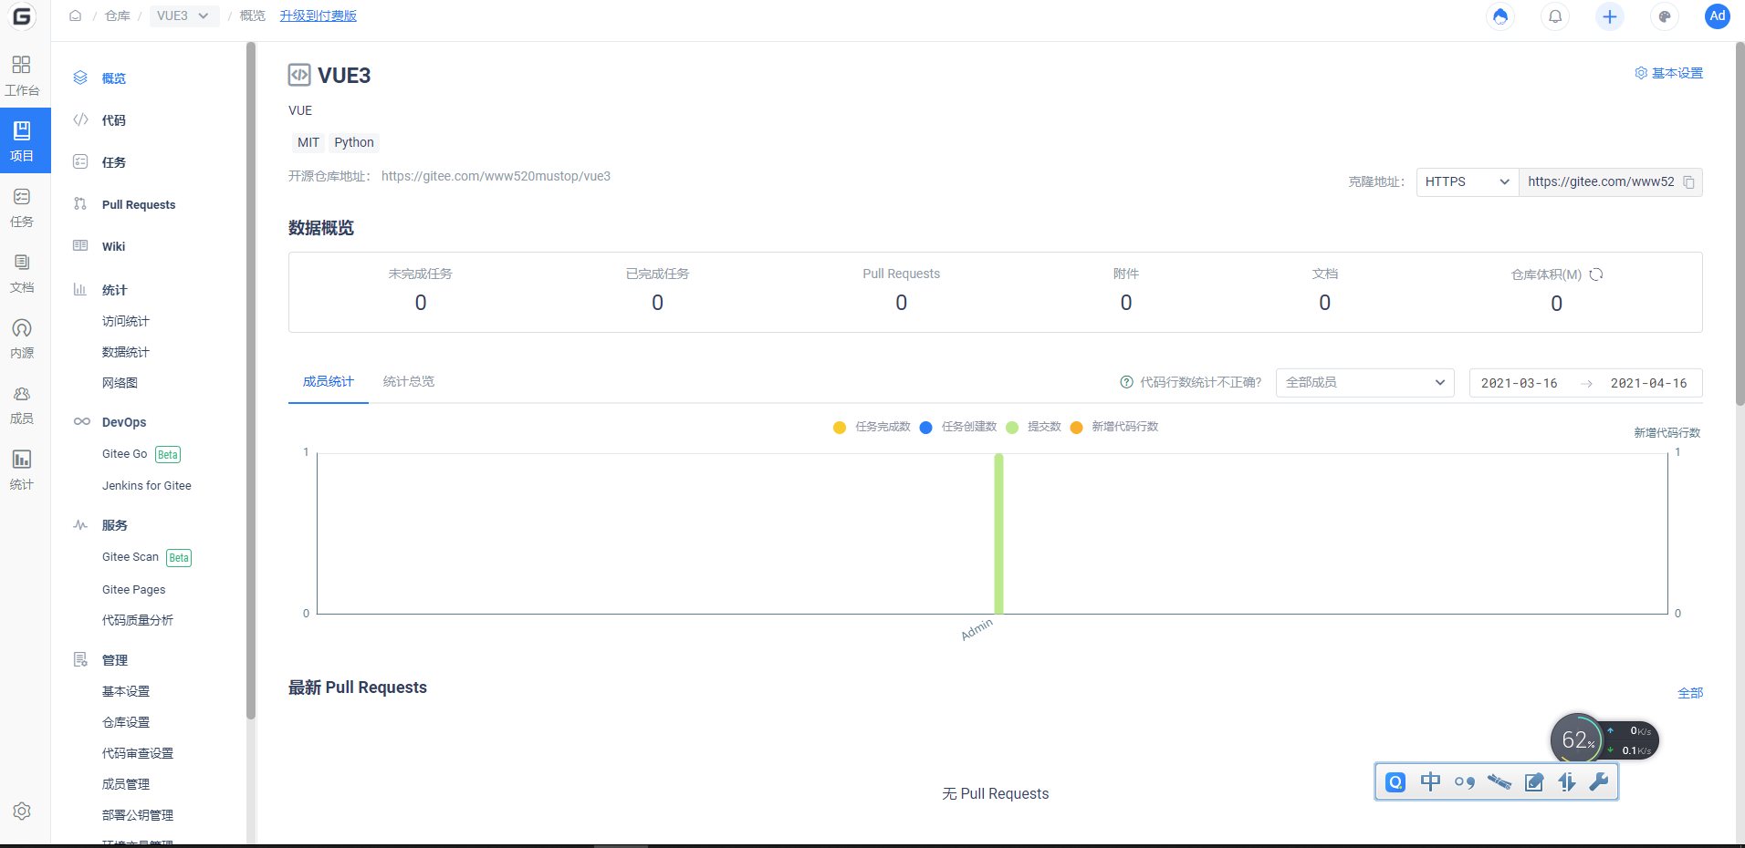Click the Gitee G logo icon
Screen dimensions: 1745x848
coord(21,16)
